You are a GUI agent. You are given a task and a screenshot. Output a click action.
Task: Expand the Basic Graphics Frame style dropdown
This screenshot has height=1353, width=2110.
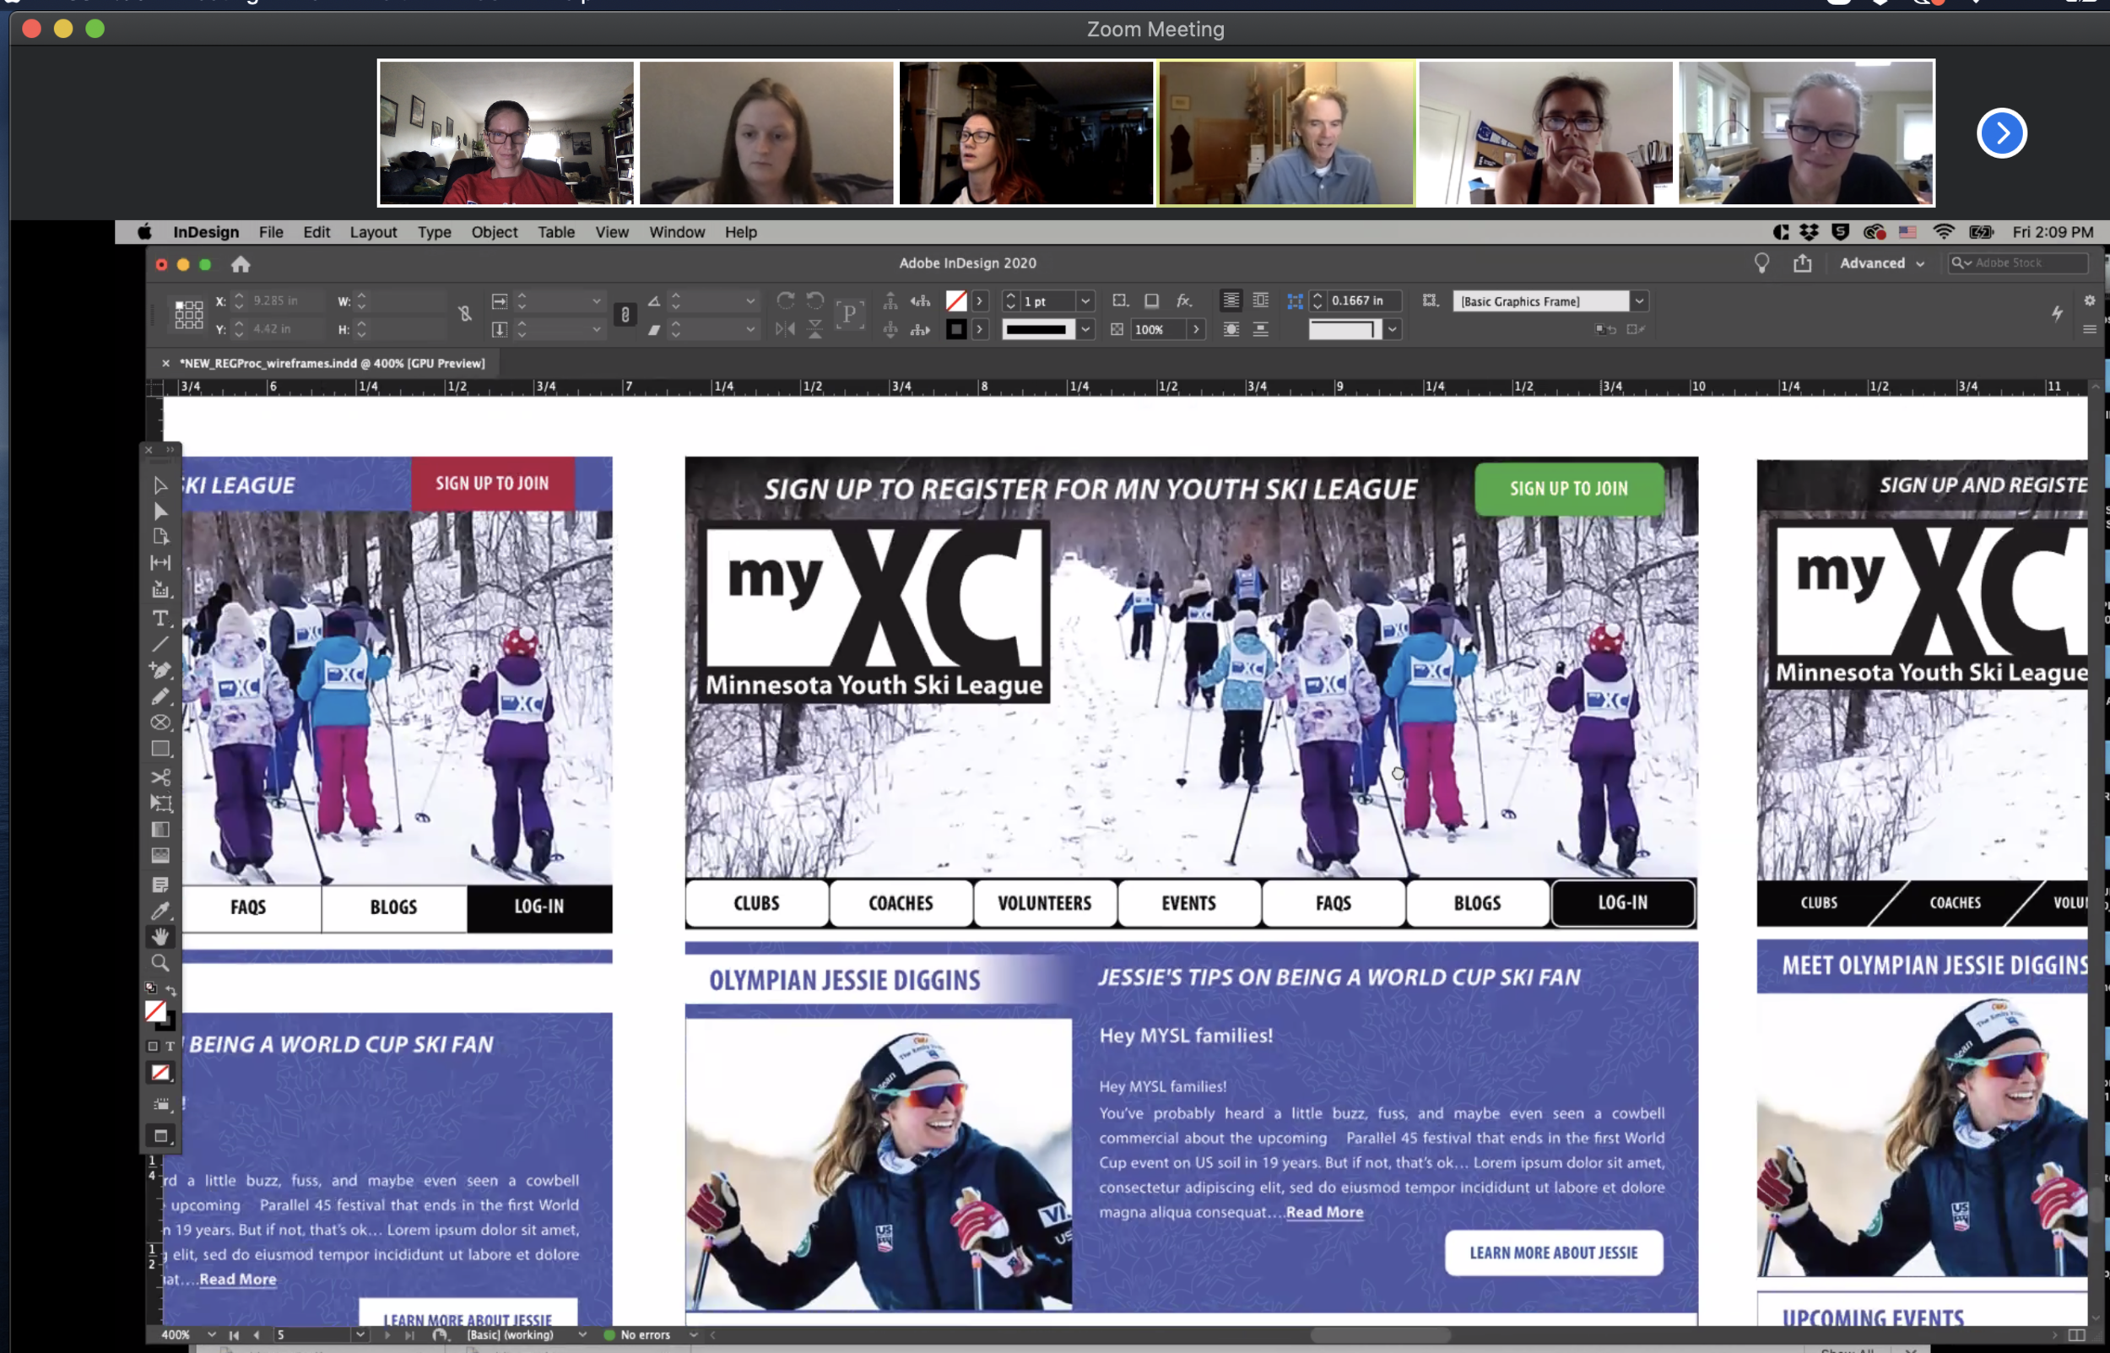1639,301
